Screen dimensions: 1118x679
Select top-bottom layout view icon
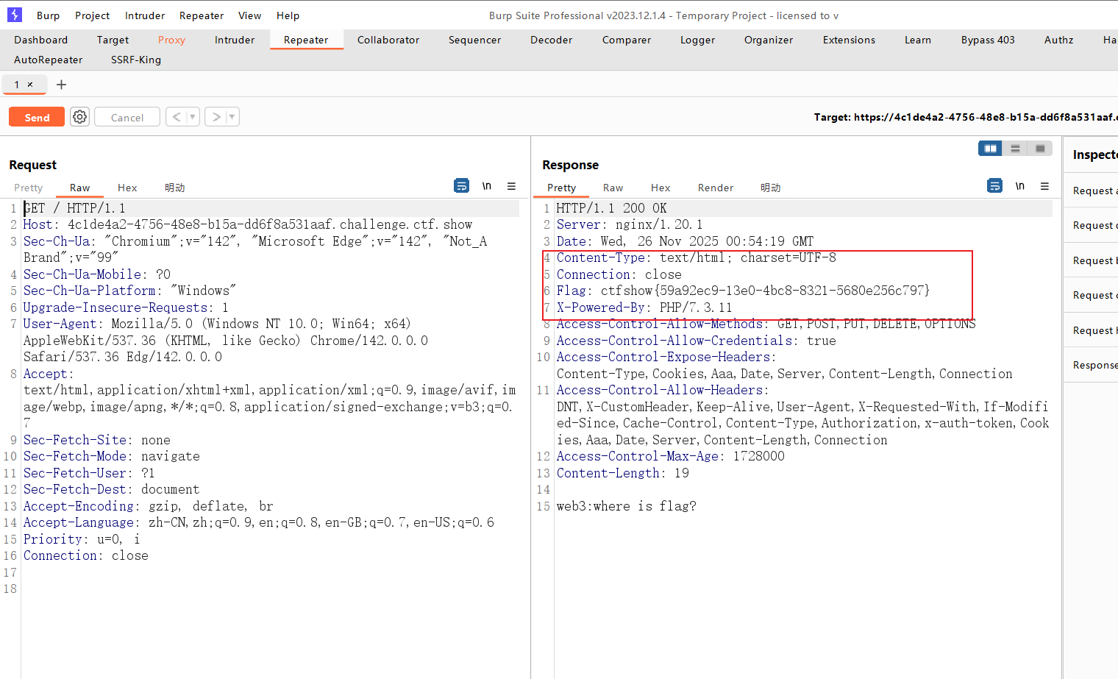(x=1015, y=149)
